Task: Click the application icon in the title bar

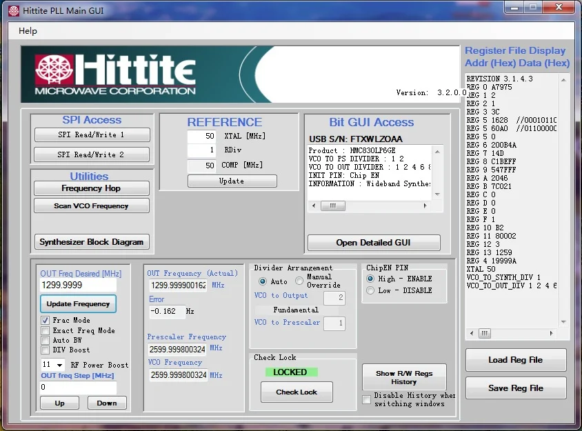Action: 13,10
